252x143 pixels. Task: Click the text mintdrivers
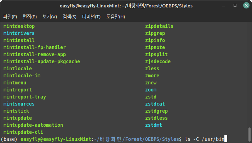pyautogui.click(x=19, y=33)
